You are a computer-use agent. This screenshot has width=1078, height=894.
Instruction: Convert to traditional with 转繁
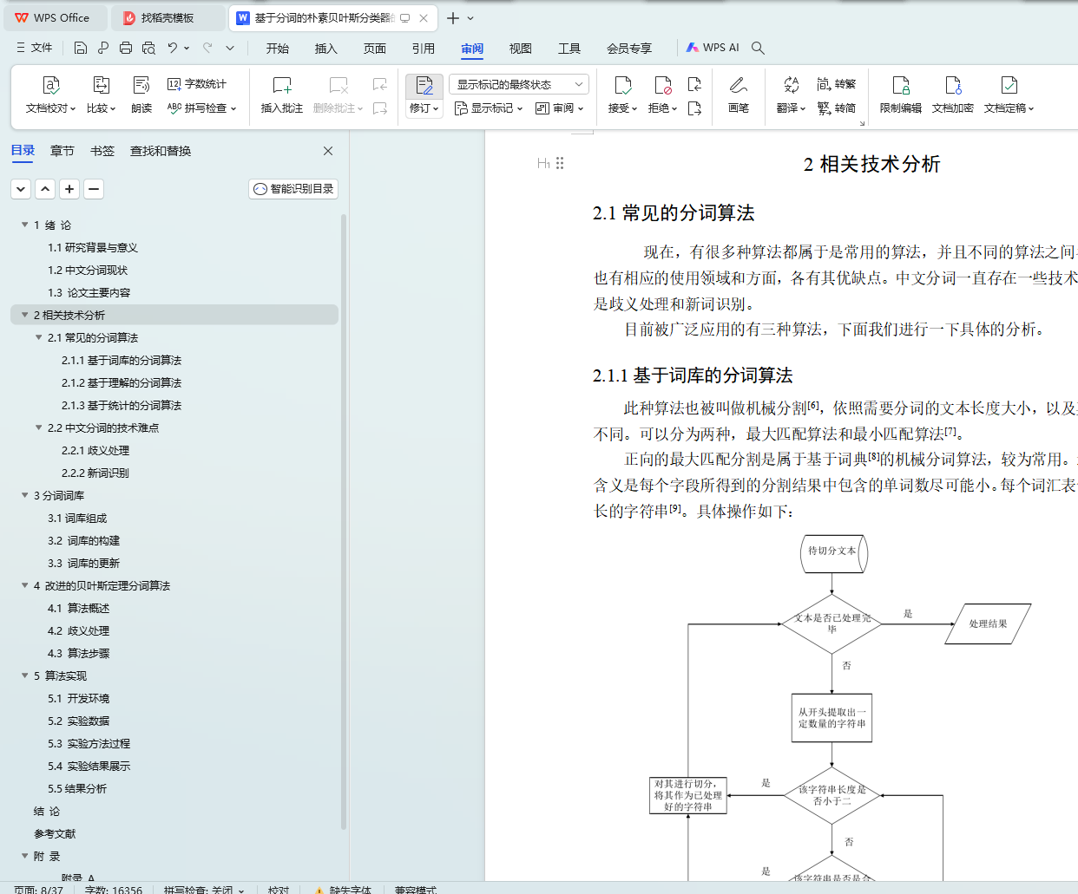pyautogui.click(x=837, y=84)
